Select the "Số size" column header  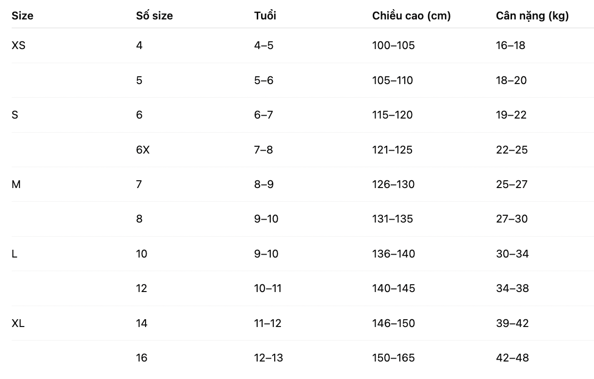(x=154, y=16)
